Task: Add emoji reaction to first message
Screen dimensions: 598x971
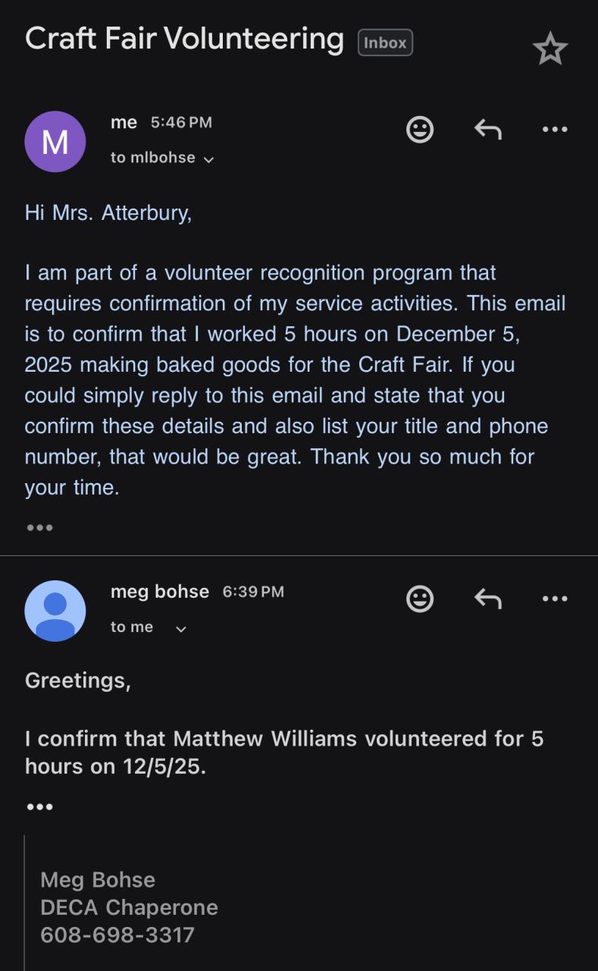Action: (x=420, y=129)
